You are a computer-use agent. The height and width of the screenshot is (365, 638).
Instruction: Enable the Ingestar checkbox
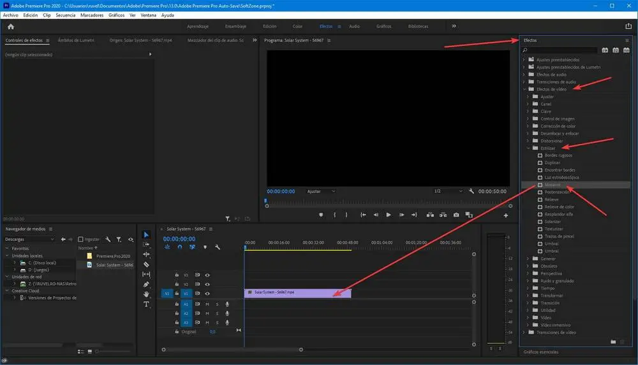tap(81, 239)
